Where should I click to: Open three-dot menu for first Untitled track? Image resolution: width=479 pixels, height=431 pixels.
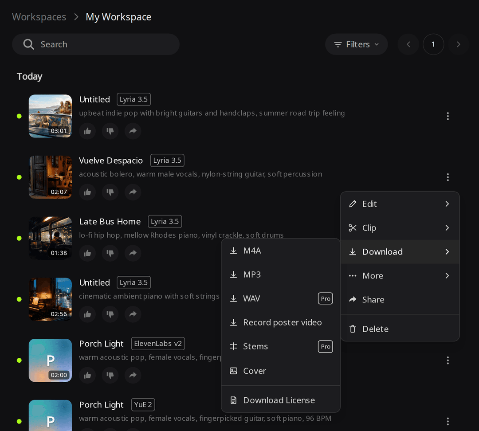448,116
